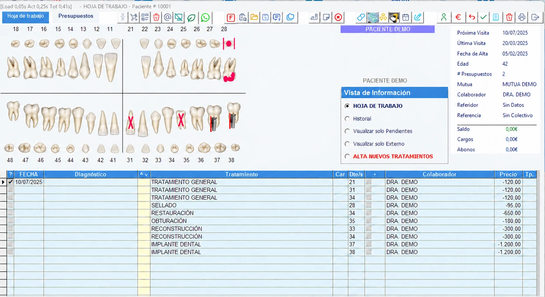The height and width of the screenshot is (297, 545).
Task: Click the Diagnóstico column header
Action: [x=91, y=174]
